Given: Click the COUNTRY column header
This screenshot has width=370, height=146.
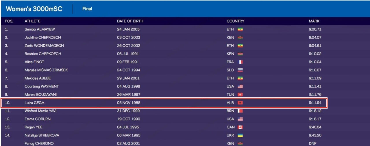Looking at the screenshot, I should point(235,21).
